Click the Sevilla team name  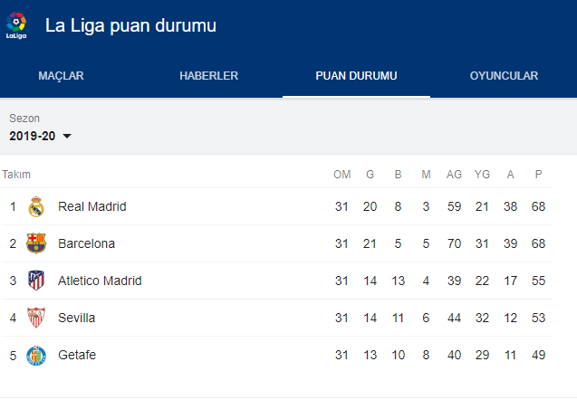pyautogui.click(x=76, y=318)
